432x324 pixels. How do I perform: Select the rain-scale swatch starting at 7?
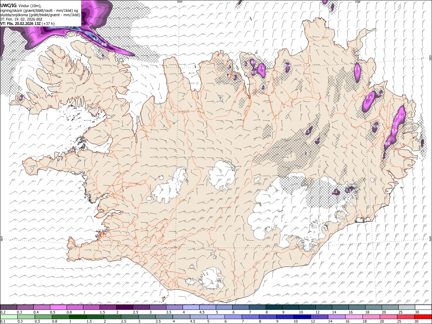click(x=250, y=317)
